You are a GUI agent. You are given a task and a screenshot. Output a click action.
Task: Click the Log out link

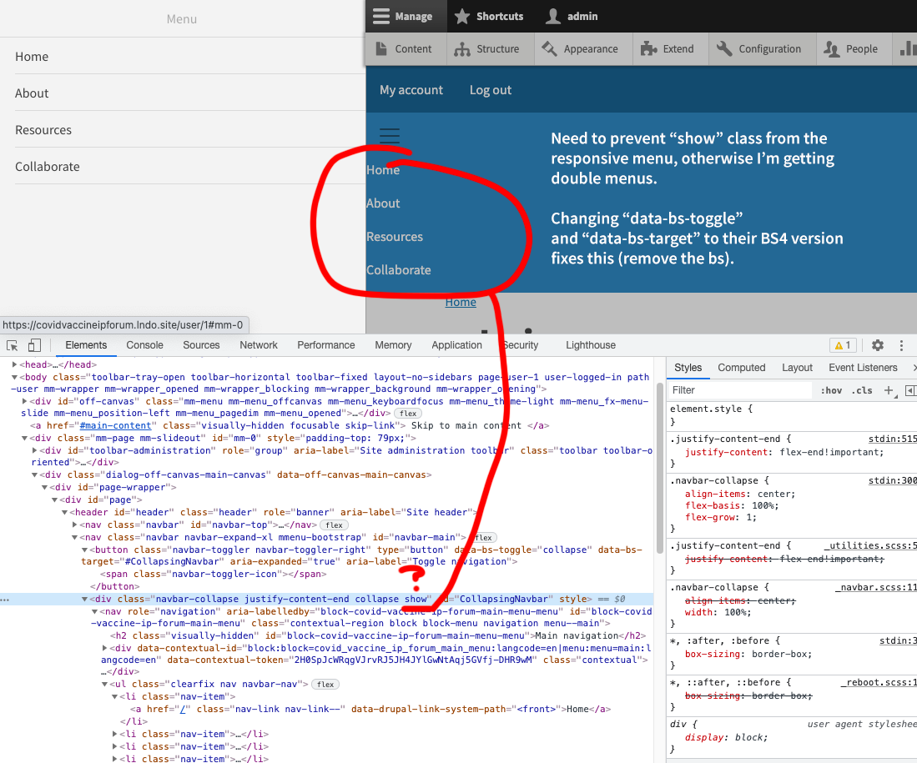(490, 89)
